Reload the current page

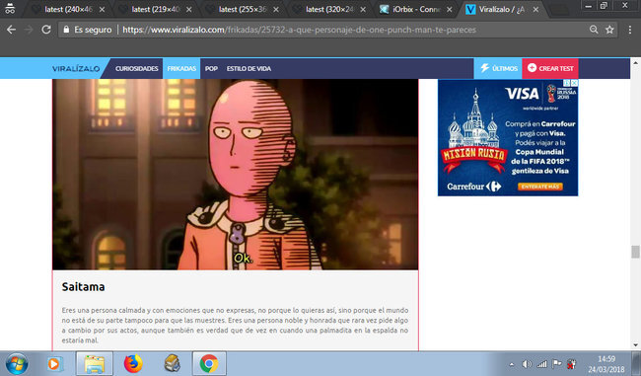(46, 30)
